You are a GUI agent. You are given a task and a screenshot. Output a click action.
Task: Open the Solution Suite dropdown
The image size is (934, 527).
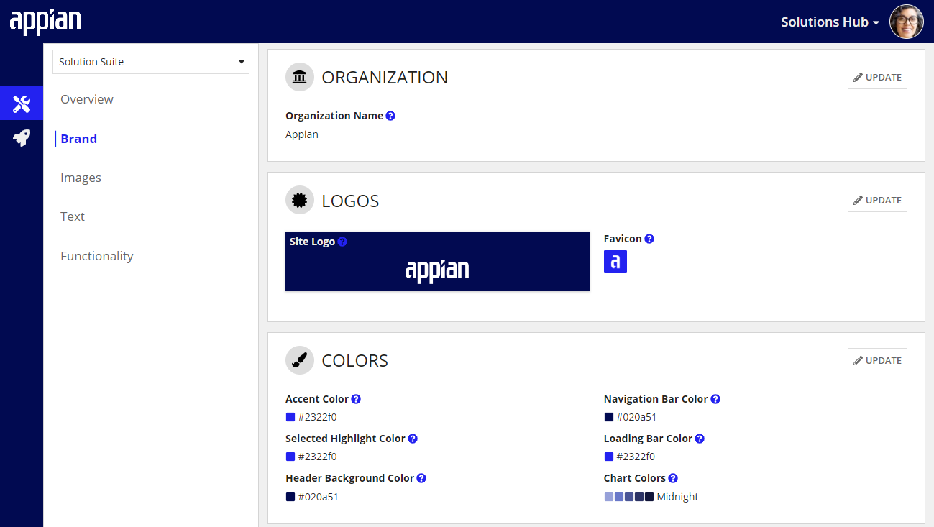[x=151, y=62]
